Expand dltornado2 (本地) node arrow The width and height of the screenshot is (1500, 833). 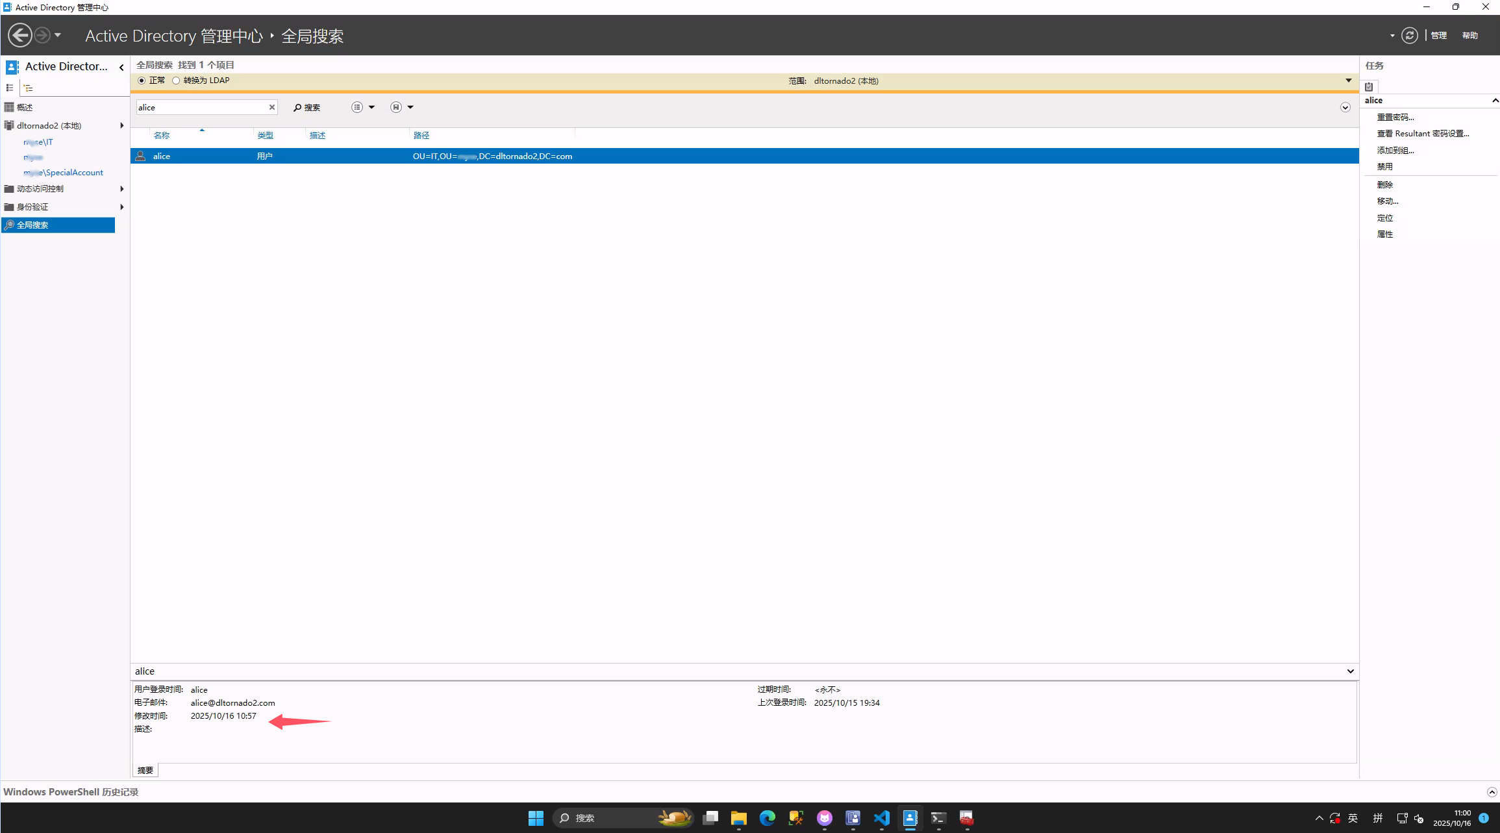(x=121, y=125)
